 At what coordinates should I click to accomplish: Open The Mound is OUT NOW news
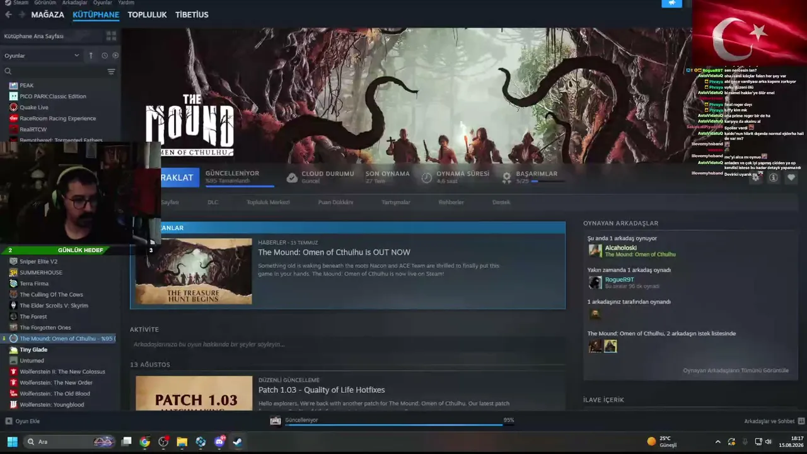point(334,252)
